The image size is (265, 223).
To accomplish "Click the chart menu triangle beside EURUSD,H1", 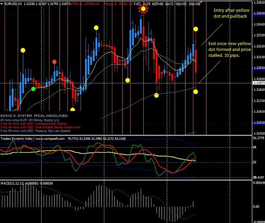I will click(2, 4).
